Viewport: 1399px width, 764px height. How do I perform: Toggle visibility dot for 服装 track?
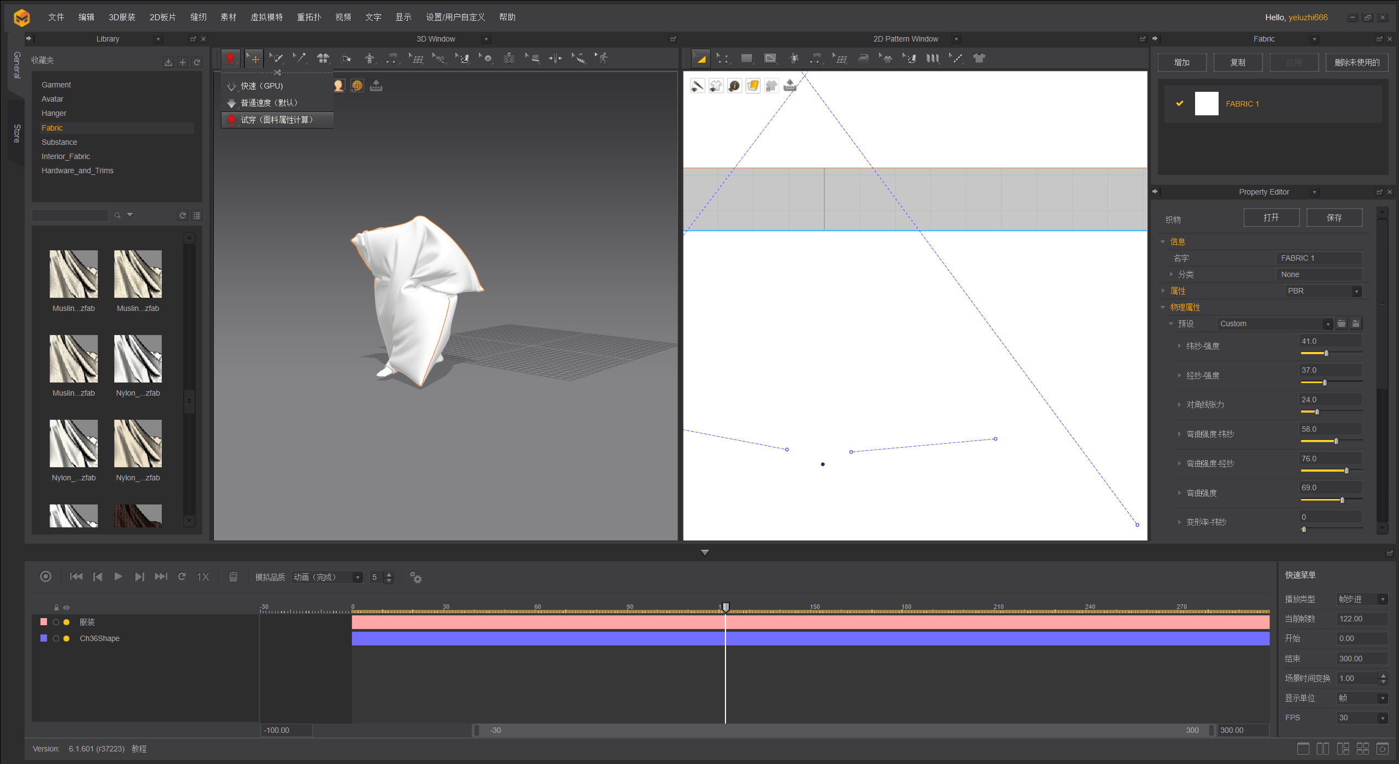pos(67,622)
